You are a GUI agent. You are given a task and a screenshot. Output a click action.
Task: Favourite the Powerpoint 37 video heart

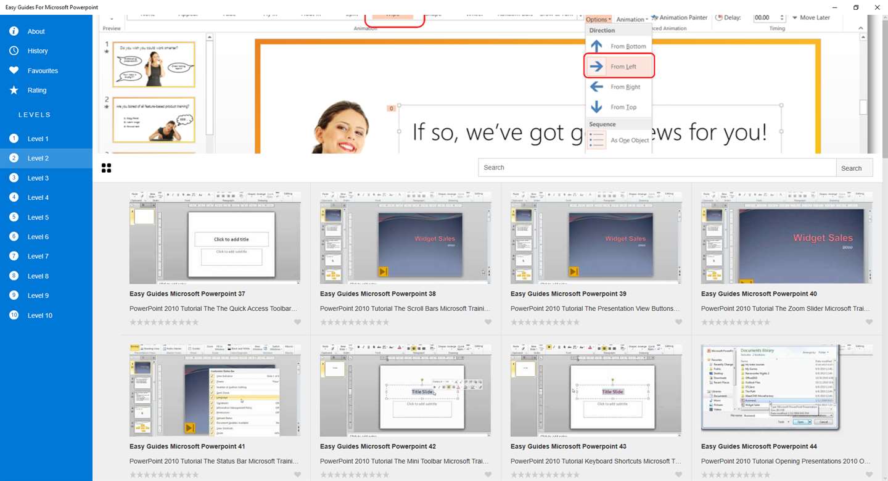pos(297,322)
